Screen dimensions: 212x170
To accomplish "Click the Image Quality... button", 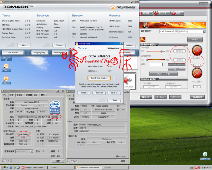I will (40, 53).
